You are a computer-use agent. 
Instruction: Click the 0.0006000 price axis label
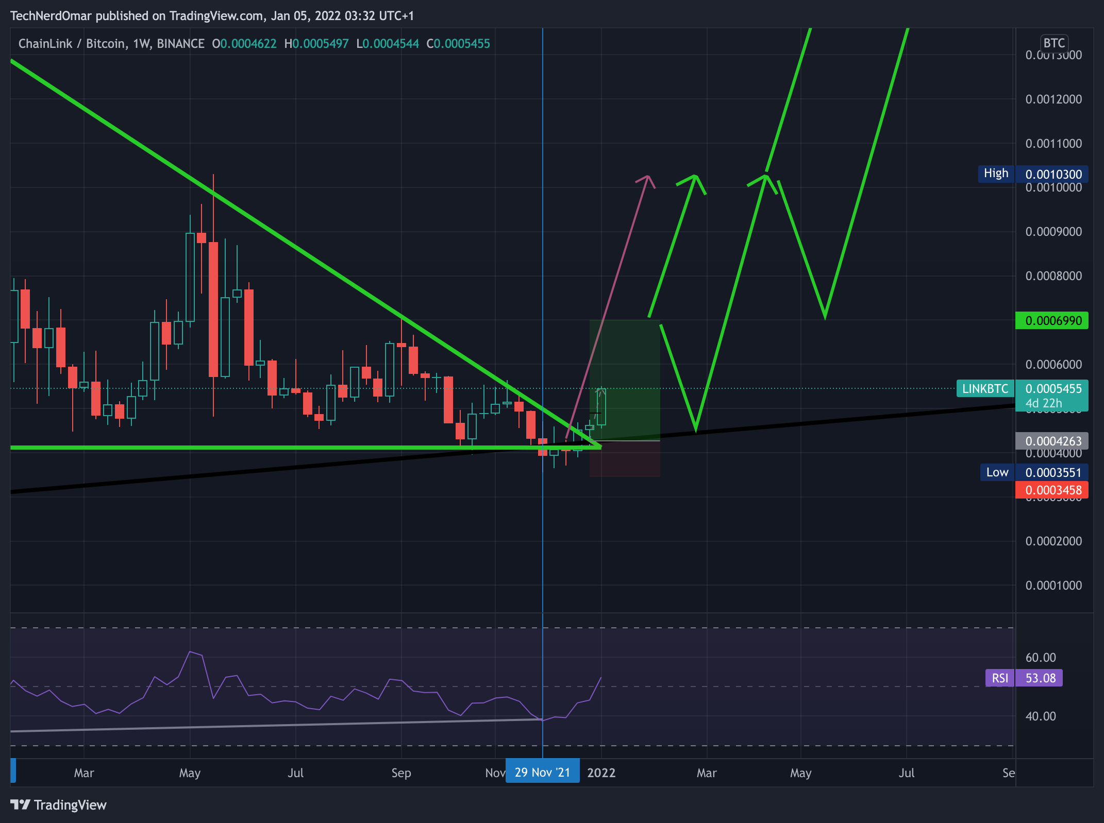coord(1053,364)
